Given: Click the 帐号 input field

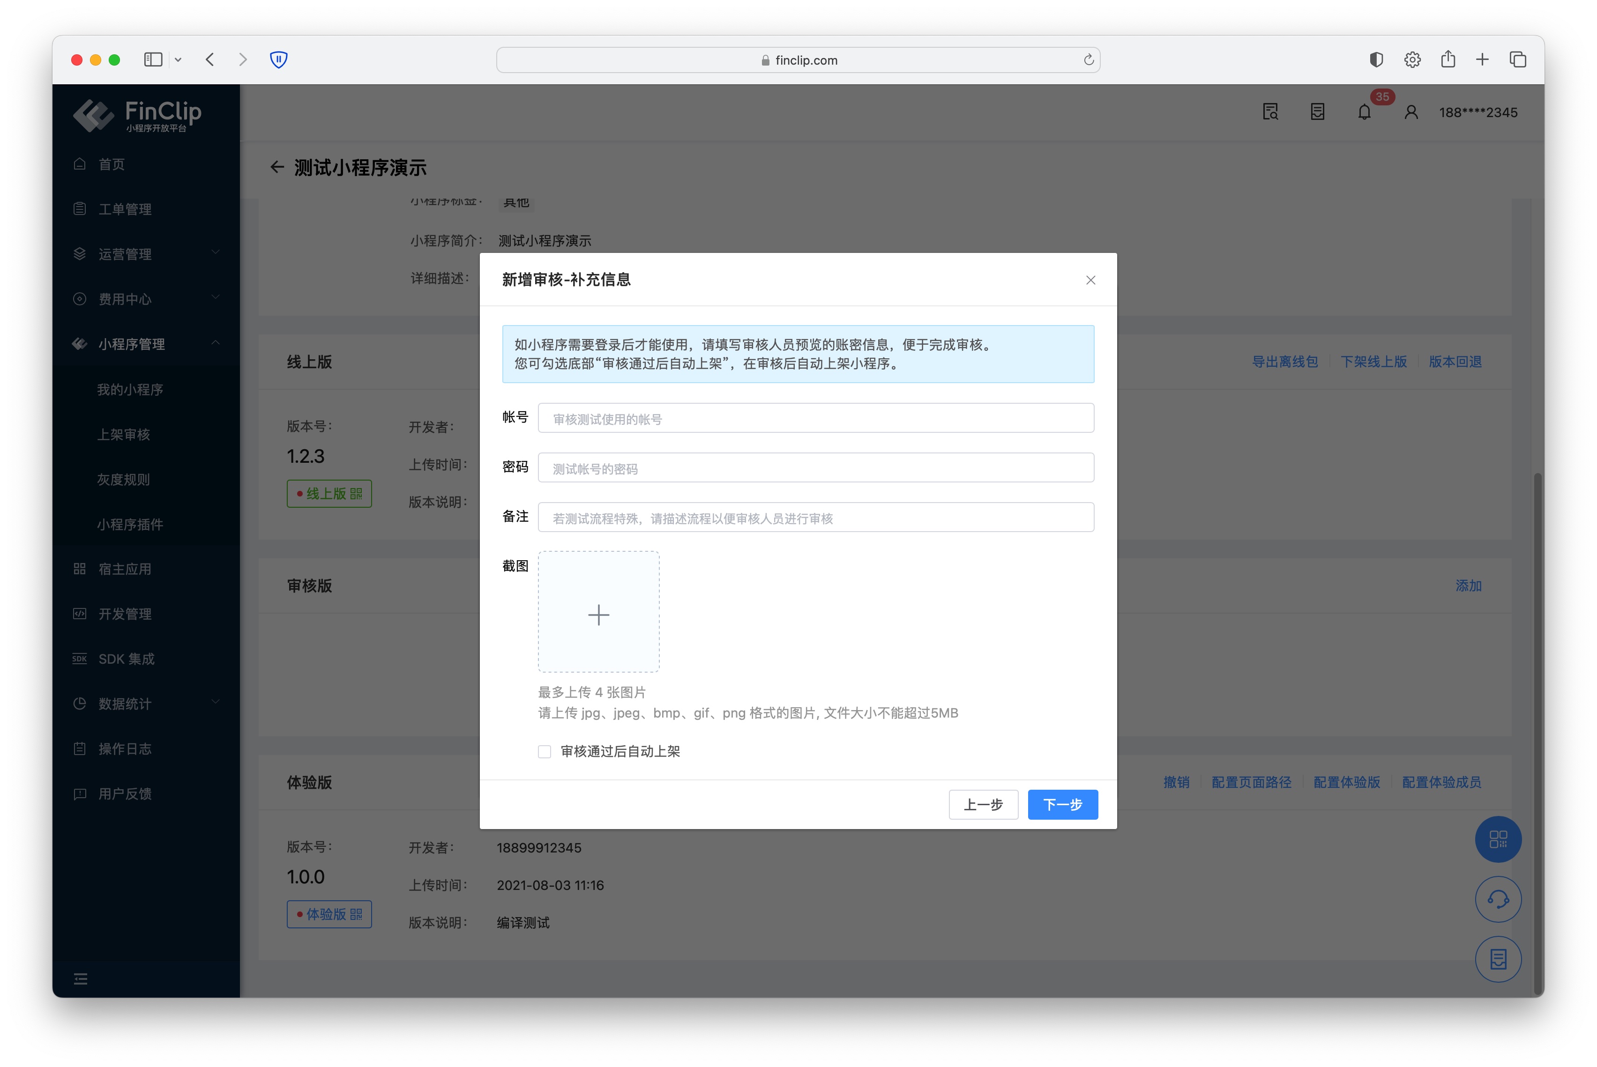Looking at the screenshot, I should pos(815,418).
